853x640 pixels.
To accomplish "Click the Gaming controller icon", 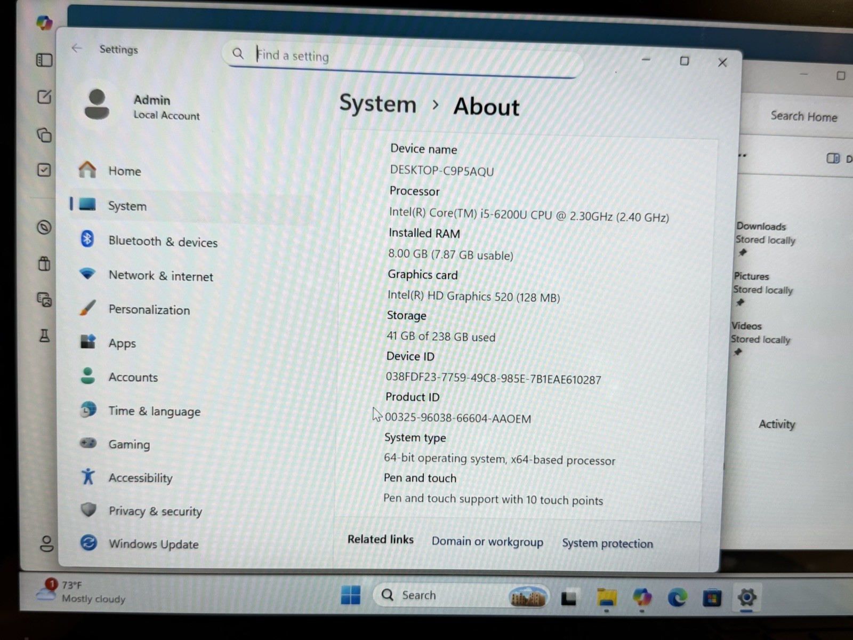I will pyautogui.click(x=88, y=443).
